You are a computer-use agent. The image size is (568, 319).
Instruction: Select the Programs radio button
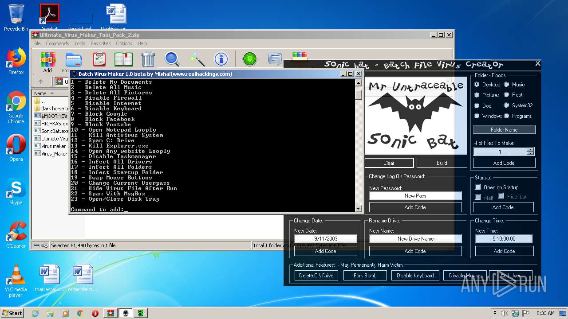[506, 116]
